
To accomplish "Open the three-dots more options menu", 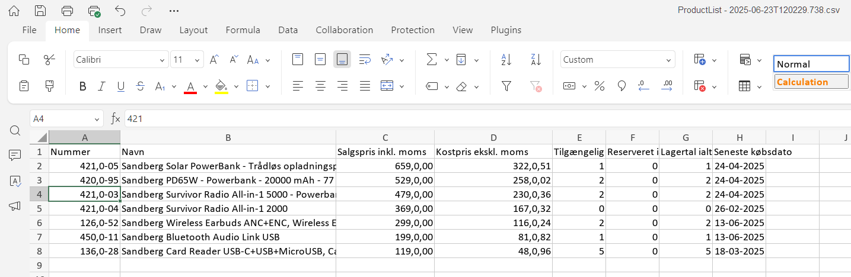I will pyautogui.click(x=174, y=11).
